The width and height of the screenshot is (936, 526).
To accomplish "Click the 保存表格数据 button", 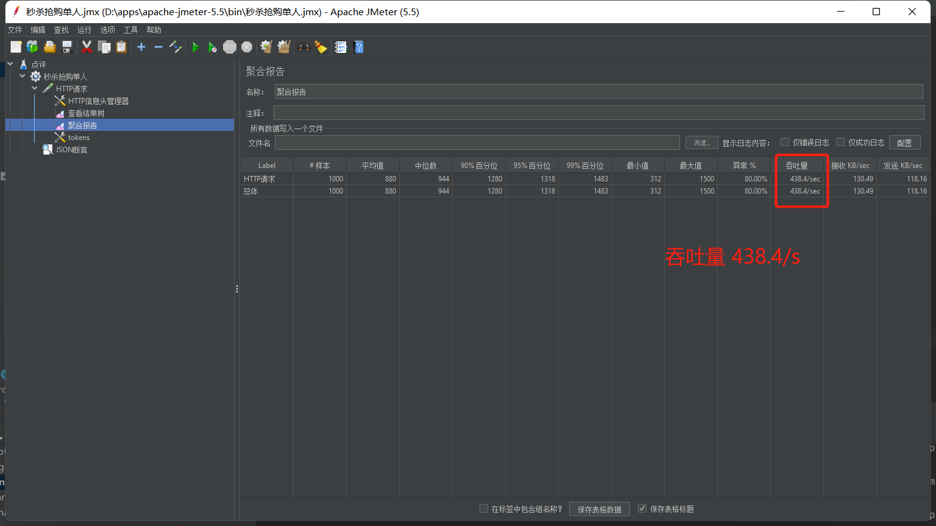I will click(x=600, y=509).
